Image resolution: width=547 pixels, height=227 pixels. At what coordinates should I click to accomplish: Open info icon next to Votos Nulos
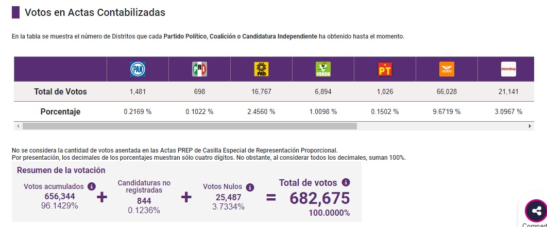point(250,187)
